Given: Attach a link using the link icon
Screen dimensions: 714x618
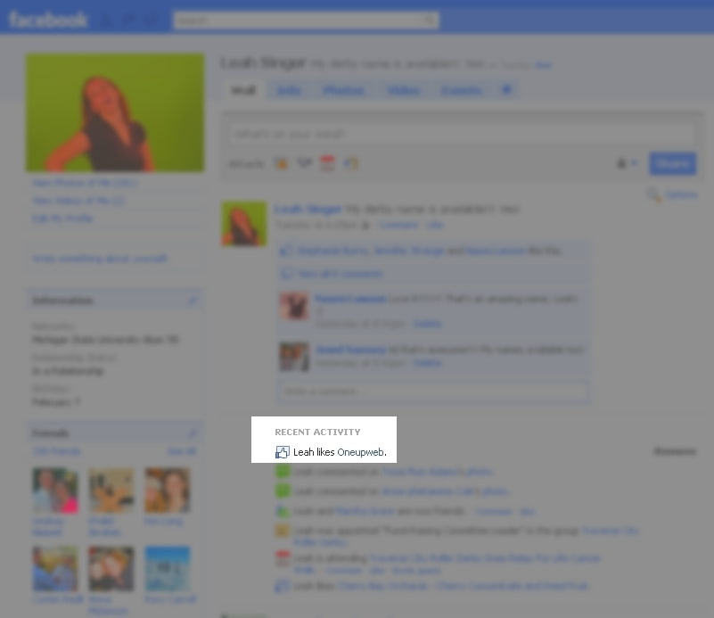Looking at the screenshot, I should click(350, 163).
